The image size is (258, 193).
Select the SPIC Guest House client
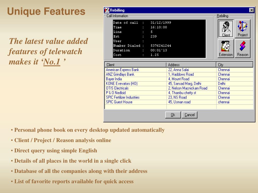point(119,102)
